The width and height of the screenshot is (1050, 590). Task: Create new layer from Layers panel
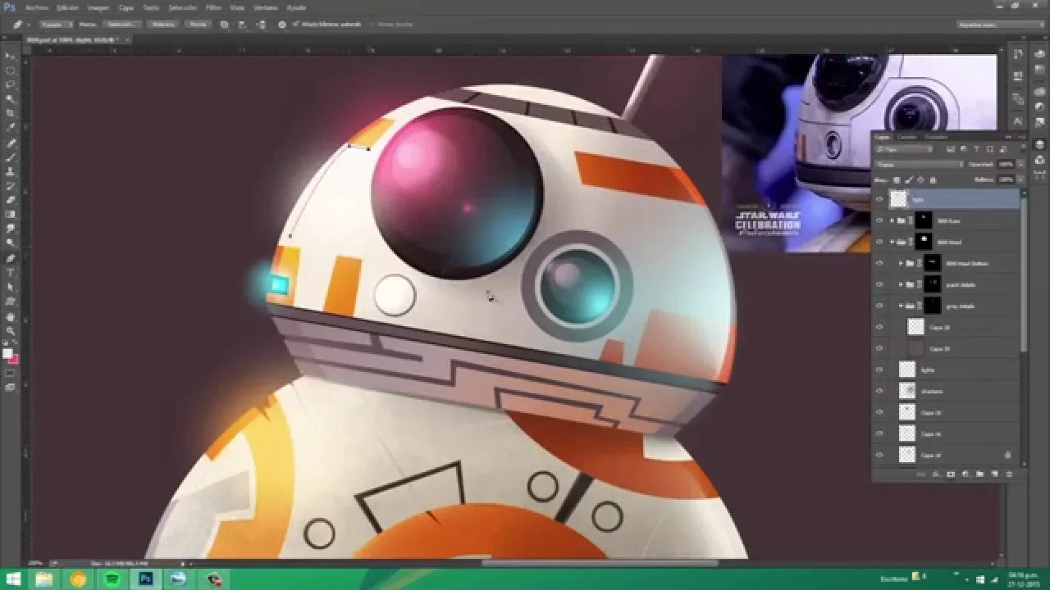coord(994,474)
